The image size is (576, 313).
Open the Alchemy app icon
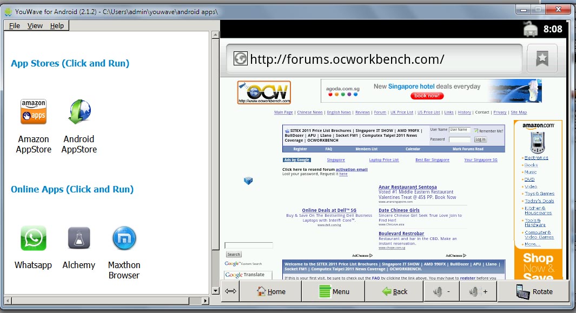pos(78,238)
